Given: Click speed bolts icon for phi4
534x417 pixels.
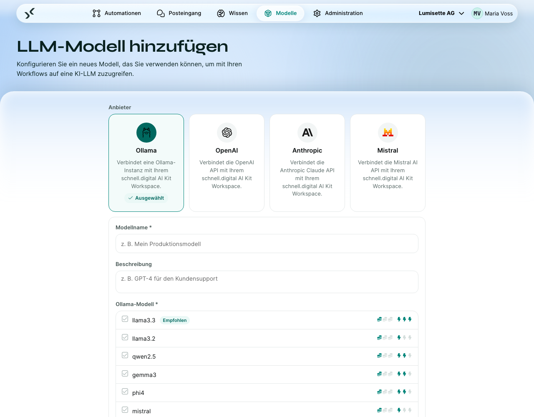Looking at the screenshot, I should (404, 392).
